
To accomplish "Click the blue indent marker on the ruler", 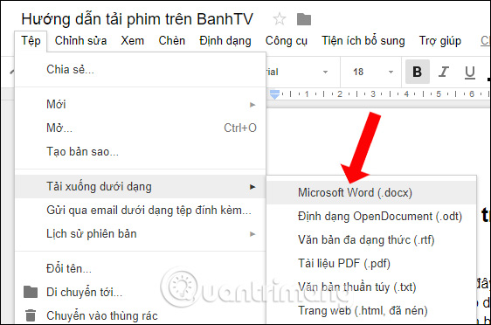I will [x=274, y=94].
